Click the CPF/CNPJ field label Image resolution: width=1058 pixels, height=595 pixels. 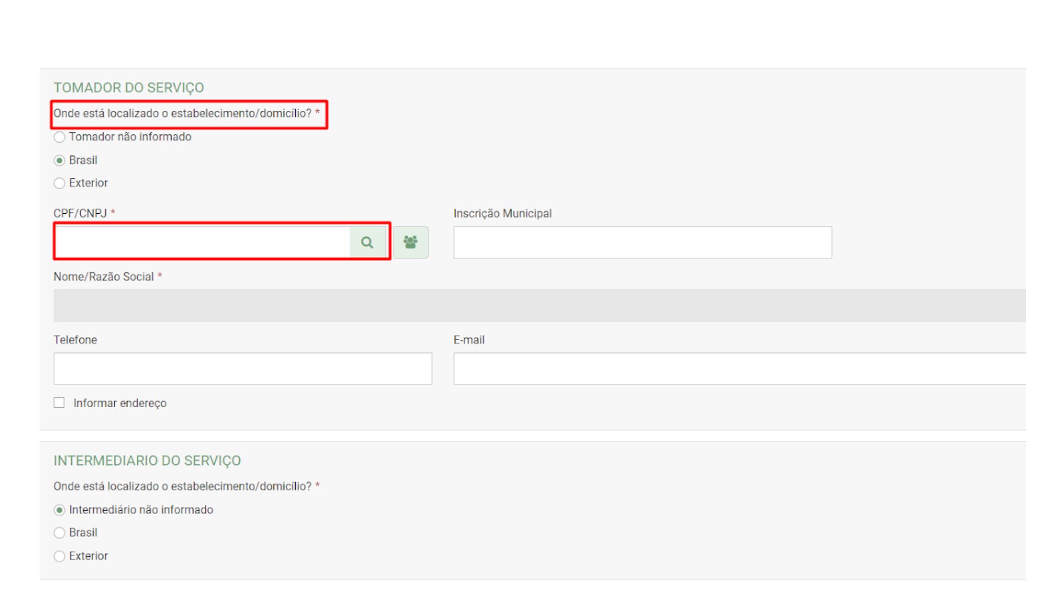(x=80, y=213)
